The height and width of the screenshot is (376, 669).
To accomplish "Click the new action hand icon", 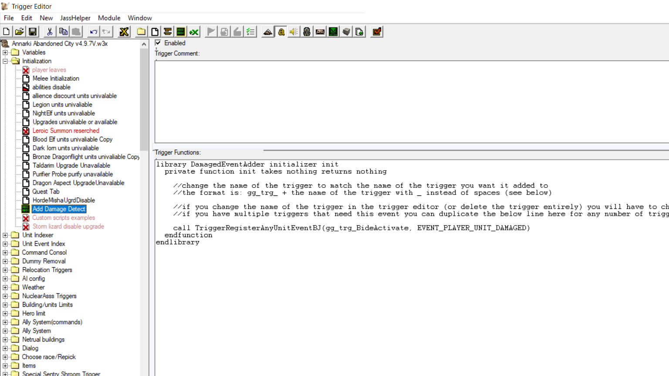I will [237, 32].
